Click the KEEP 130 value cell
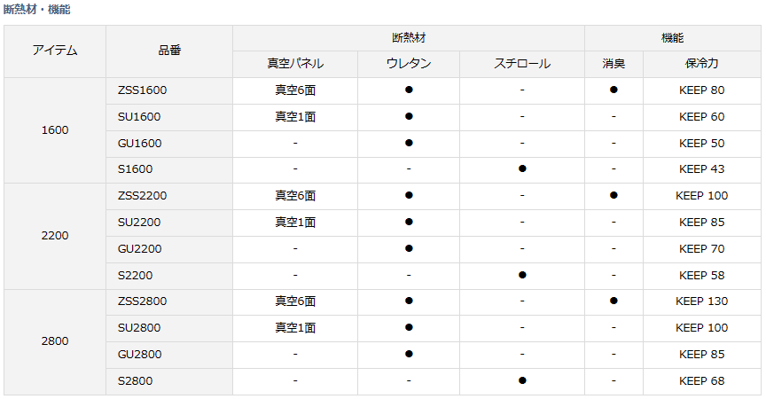The width and height of the screenshot is (766, 399). tap(702, 301)
